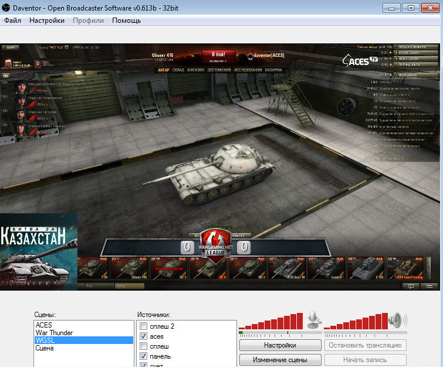
Task: Click the Купить золото button
Action: [416, 53]
